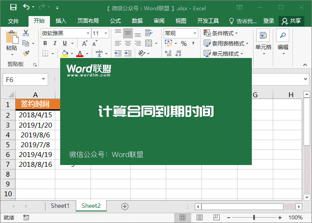Select cell A2 with date 2018/4/15
The height and width of the screenshot is (223, 312).
pyautogui.click(x=35, y=115)
